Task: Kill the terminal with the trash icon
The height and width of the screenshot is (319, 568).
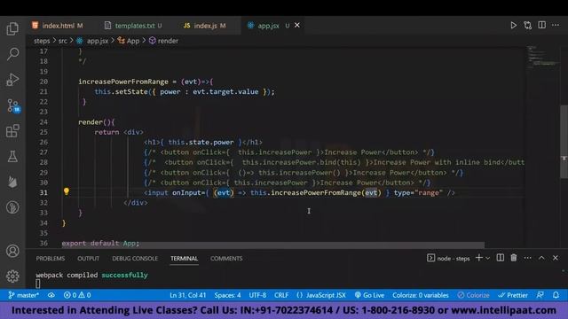Action: point(514,258)
